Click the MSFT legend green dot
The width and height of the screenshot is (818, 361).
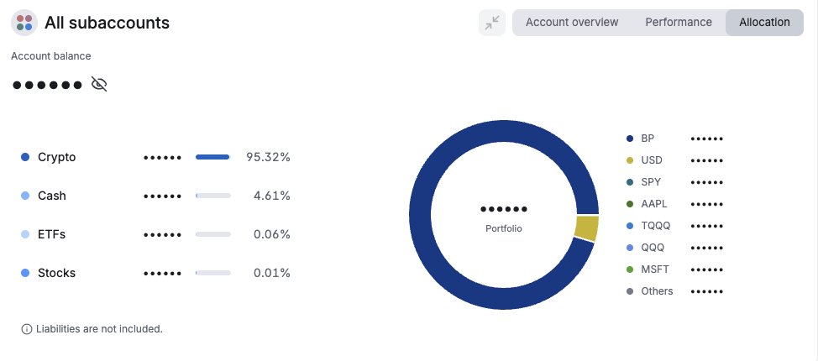pyautogui.click(x=630, y=269)
